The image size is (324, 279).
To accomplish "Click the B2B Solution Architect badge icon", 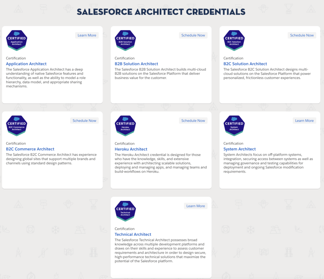I will (125, 40).
